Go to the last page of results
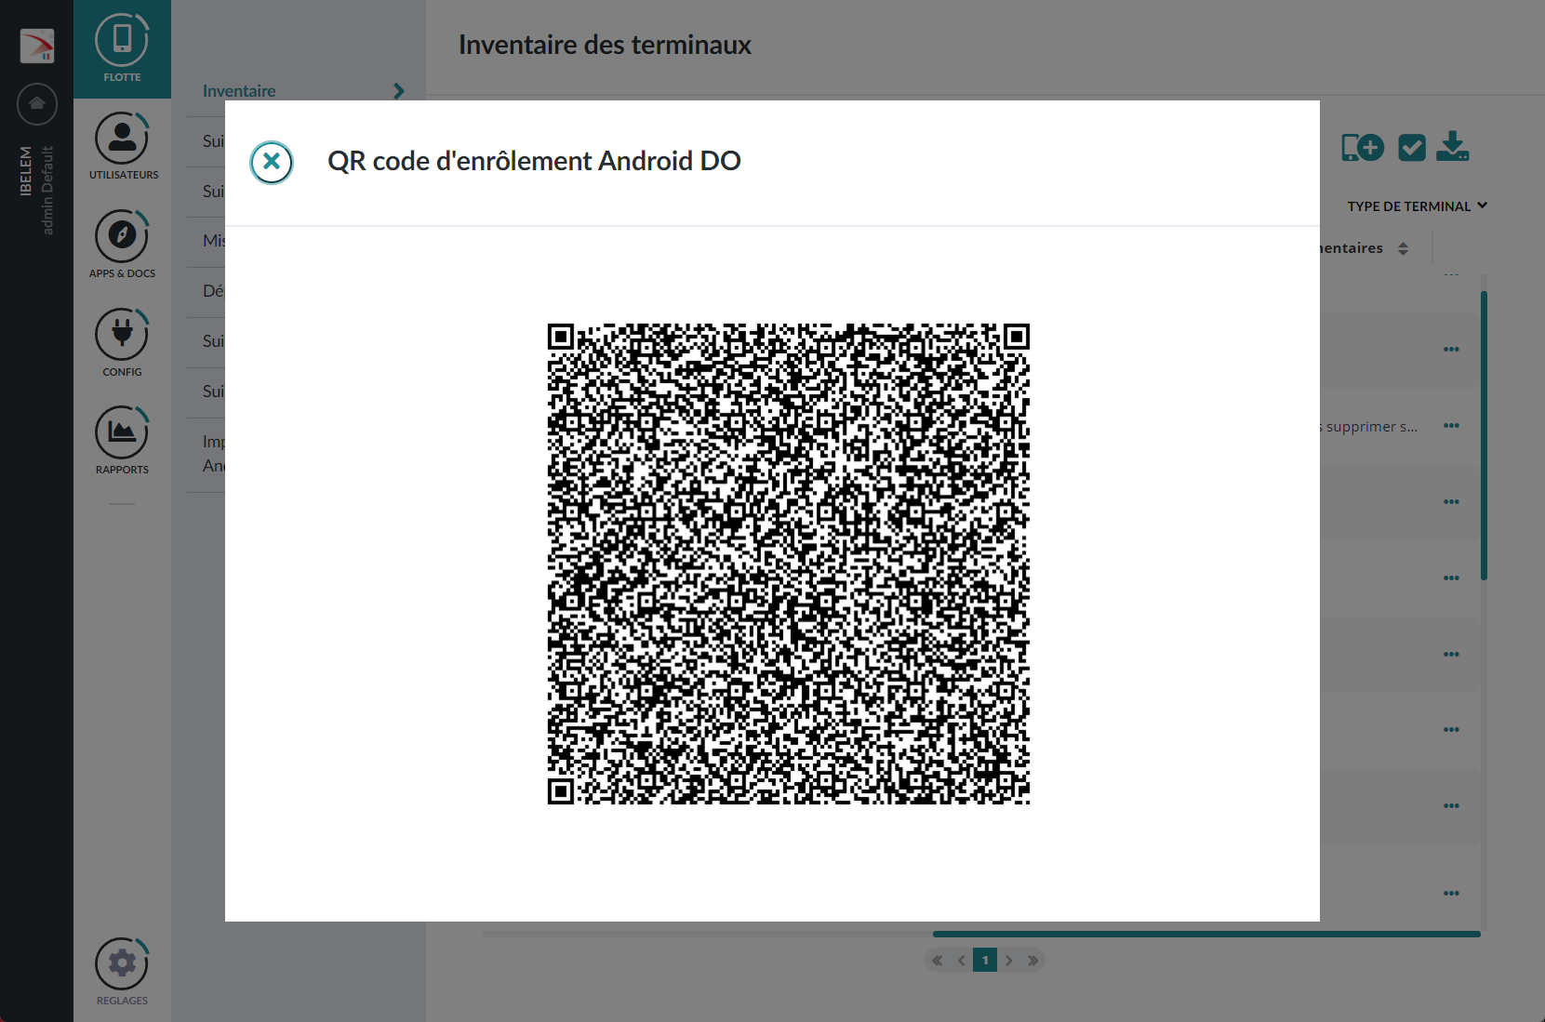This screenshot has height=1022, width=1545. pos(1032,961)
